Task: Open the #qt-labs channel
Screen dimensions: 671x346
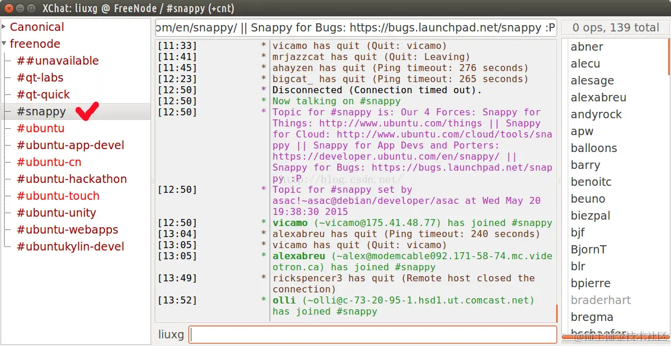Action: 40,77
